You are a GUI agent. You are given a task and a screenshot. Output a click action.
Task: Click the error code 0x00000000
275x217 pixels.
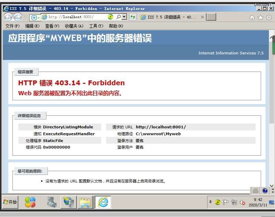57,148
